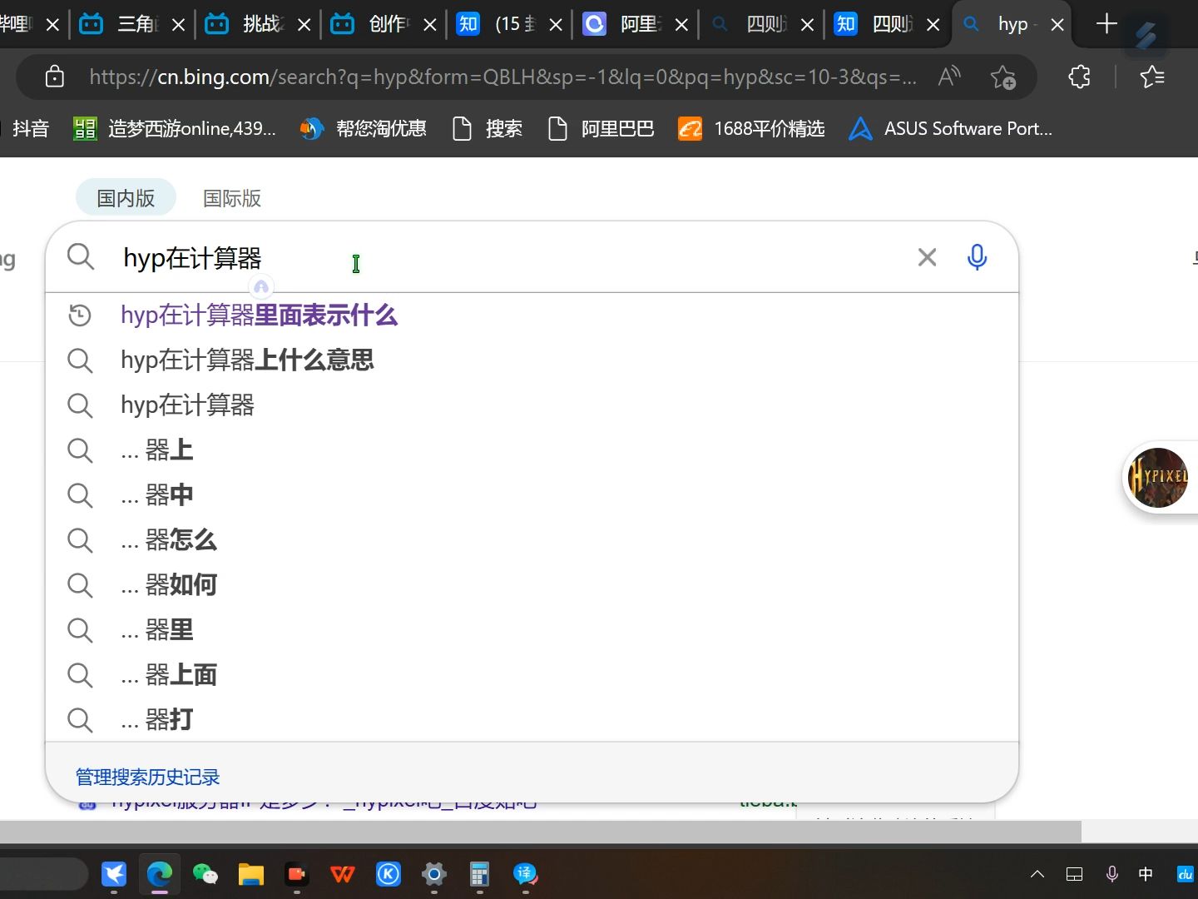Show hidden system tray icons
The width and height of the screenshot is (1198, 899).
tap(1037, 874)
